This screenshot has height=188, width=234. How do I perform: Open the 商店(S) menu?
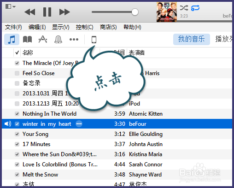108,27
